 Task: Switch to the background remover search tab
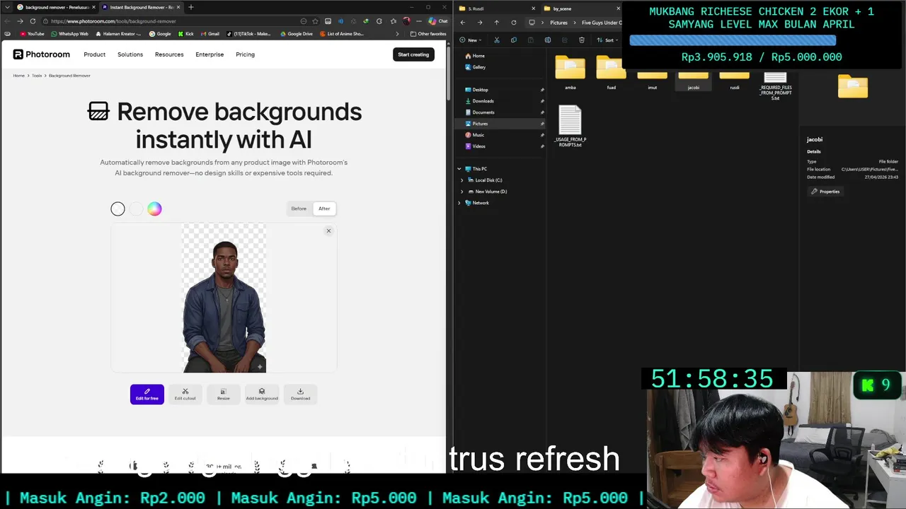(x=56, y=7)
